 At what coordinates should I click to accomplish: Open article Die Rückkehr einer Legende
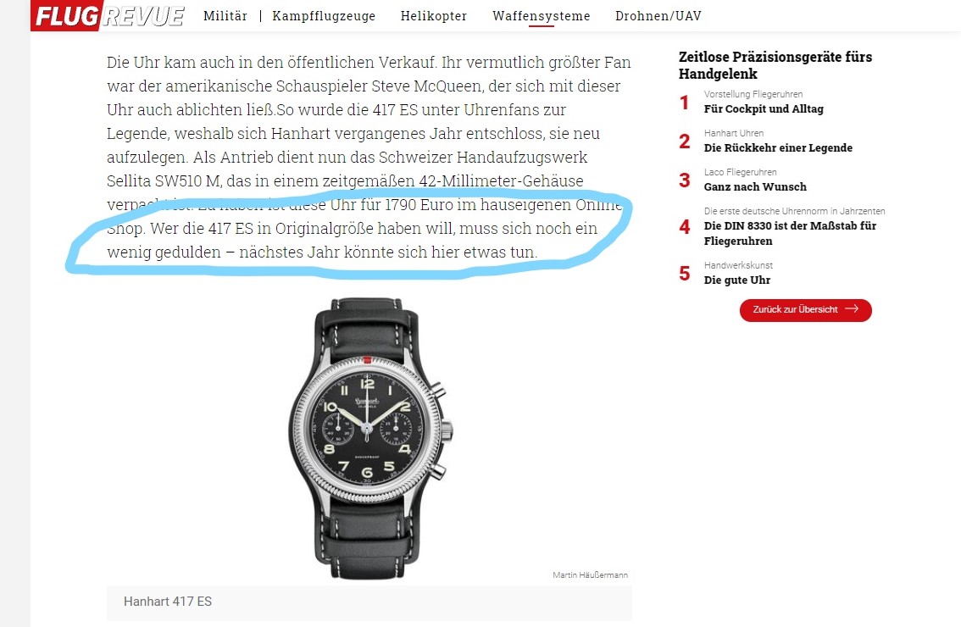(x=778, y=147)
